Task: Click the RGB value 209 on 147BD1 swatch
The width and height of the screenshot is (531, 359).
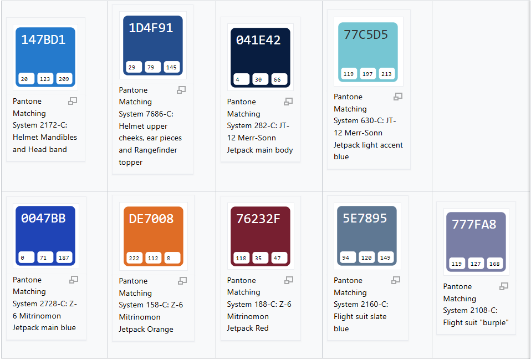Action: [x=64, y=79]
